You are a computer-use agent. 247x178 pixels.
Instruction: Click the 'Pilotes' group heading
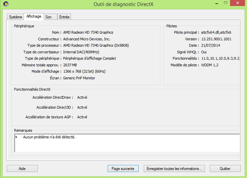[172, 26]
